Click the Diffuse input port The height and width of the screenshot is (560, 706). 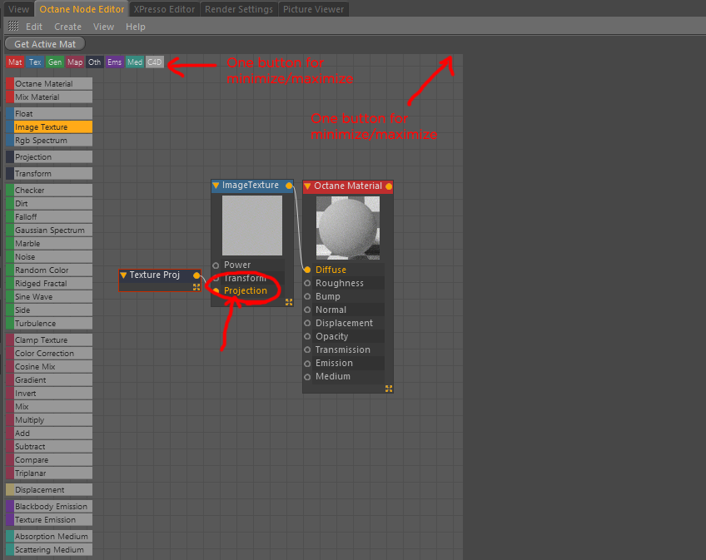pyautogui.click(x=307, y=270)
